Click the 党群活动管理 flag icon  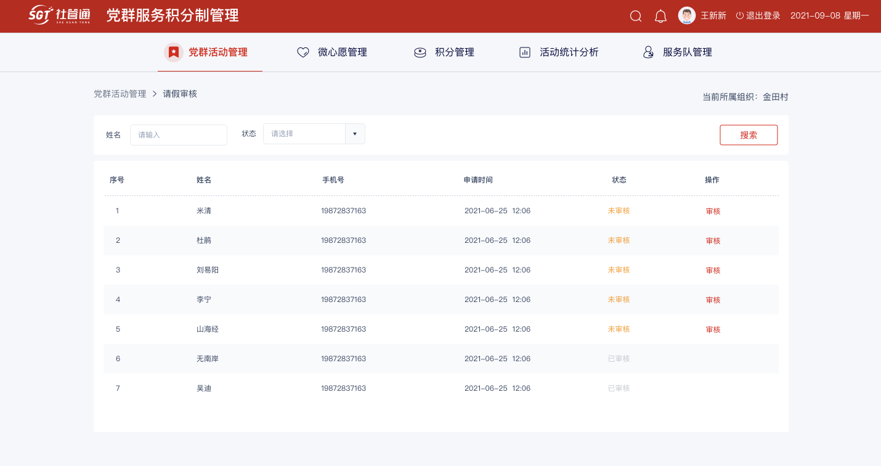[174, 52]
